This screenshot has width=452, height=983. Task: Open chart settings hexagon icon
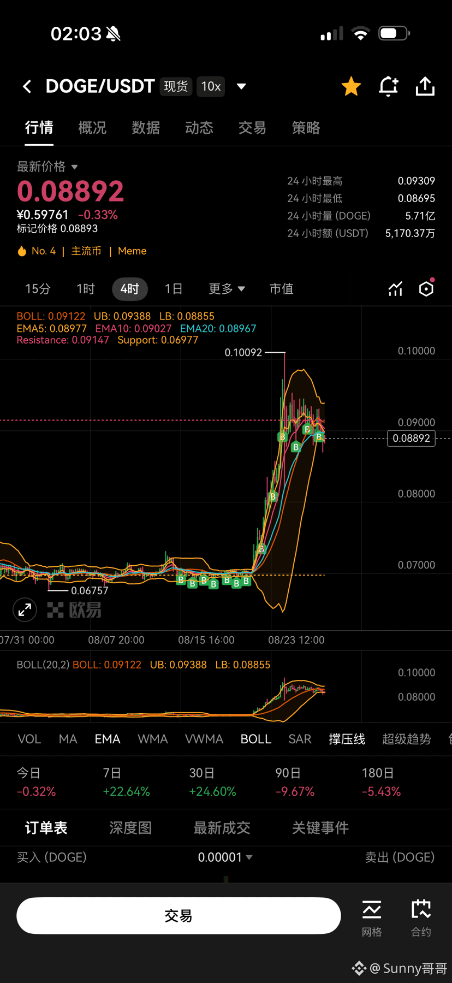(426, 288)
